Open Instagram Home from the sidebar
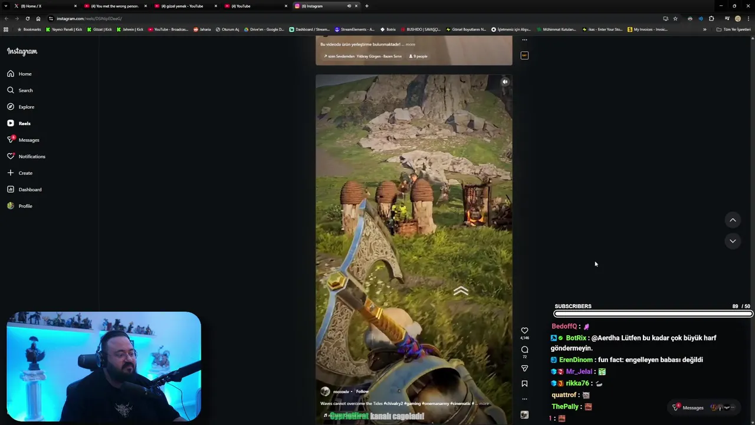This screenshot has width=755, height=425. [19, 74]
